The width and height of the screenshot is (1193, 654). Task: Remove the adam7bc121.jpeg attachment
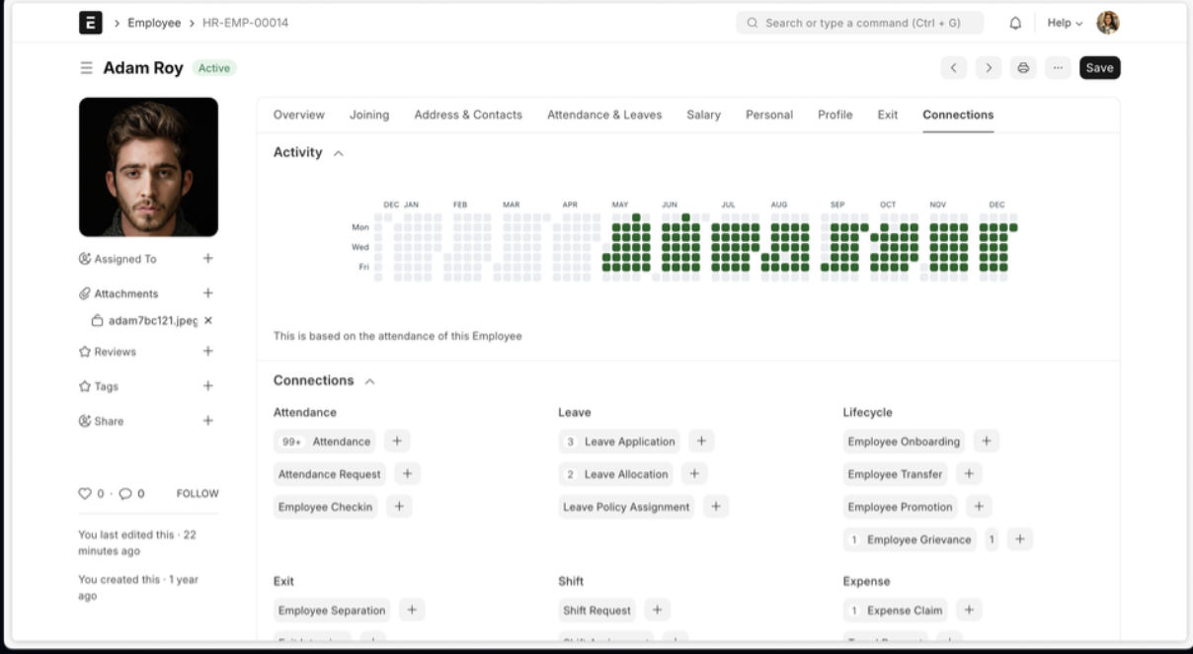pos(208,321)
